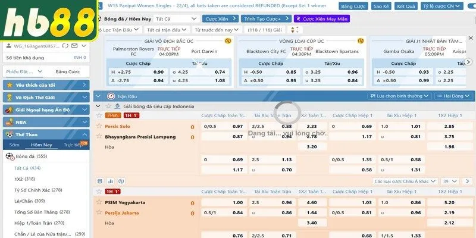Click the search magnifier icon in top bar

click(101, 6)
